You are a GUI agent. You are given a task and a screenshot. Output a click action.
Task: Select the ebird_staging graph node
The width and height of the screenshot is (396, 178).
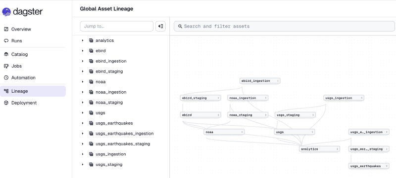click(200, 98)
